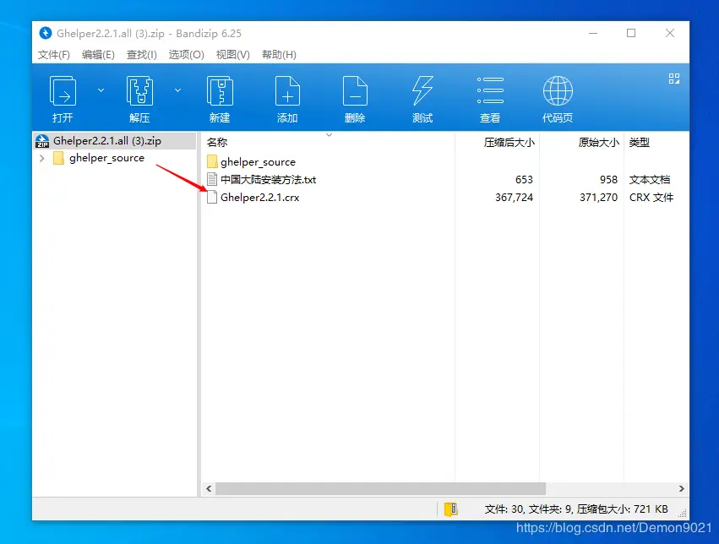The height and width of the screenshot is (544, 719).
Task: Click compressed size value 653
Action: (x=524, y=180)
